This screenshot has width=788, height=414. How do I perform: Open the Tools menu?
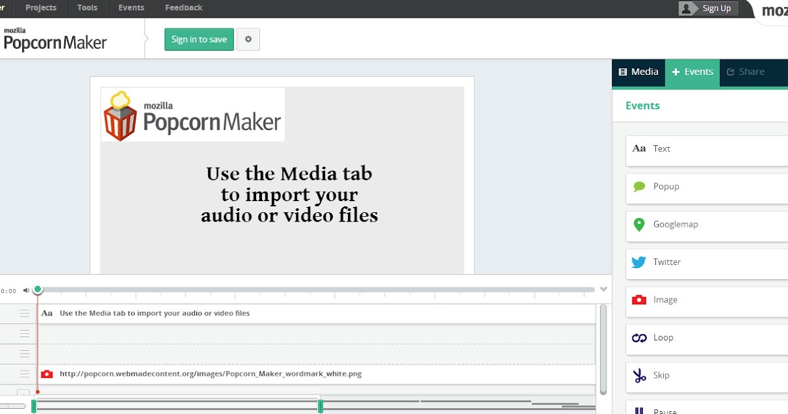tap(87, 8)
